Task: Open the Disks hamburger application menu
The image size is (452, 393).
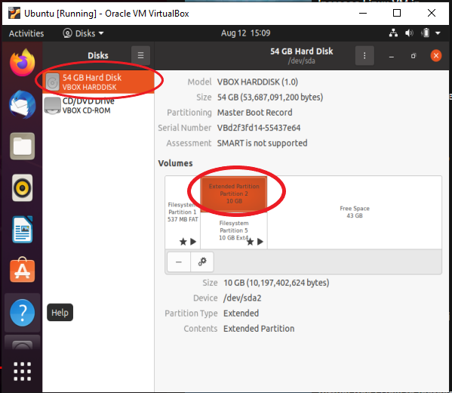Action: pyautogui.click(x=140, y=55)
